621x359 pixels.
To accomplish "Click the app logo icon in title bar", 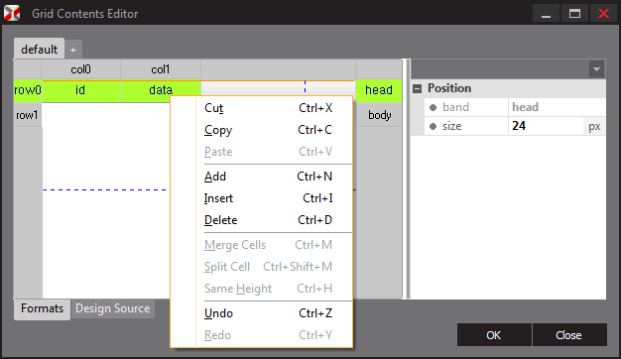I will click(12, 13).
